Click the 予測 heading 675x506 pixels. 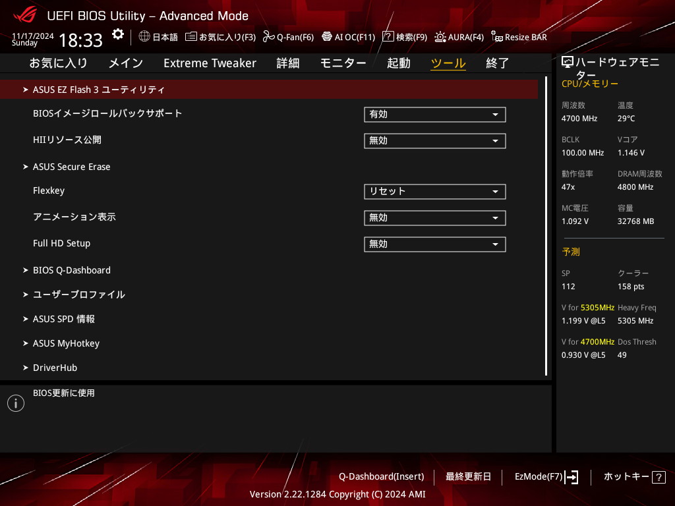coord(571,252)
